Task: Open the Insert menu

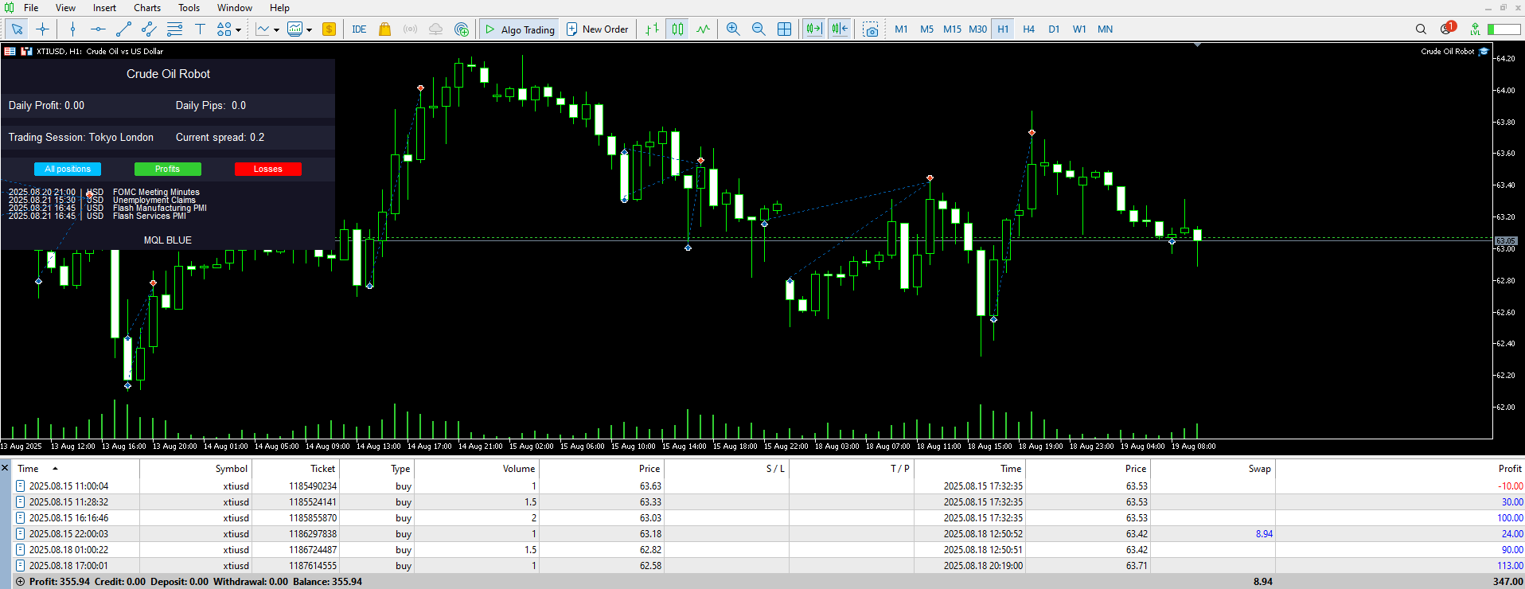Action: click(x=104, y=8)
